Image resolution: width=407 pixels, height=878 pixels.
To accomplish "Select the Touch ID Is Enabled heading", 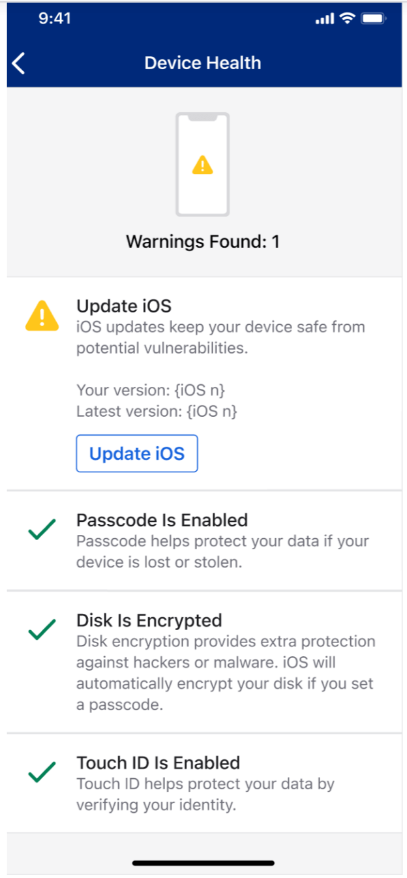I will point(158,763).
